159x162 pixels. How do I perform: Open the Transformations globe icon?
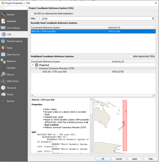(x=3, y=41)
